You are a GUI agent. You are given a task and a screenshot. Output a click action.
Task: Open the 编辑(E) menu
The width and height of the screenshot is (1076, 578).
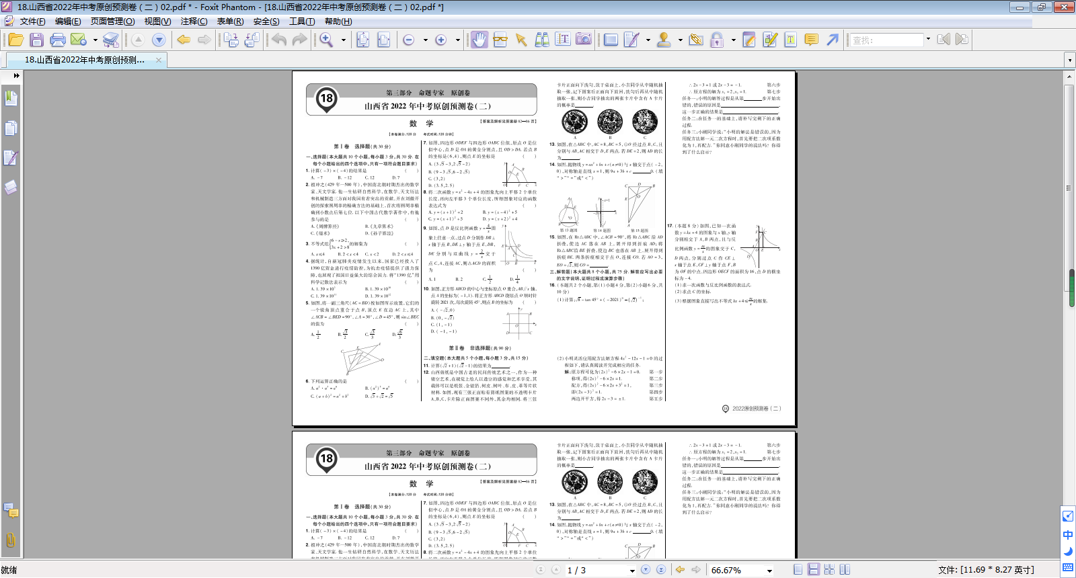pos(68,22)
